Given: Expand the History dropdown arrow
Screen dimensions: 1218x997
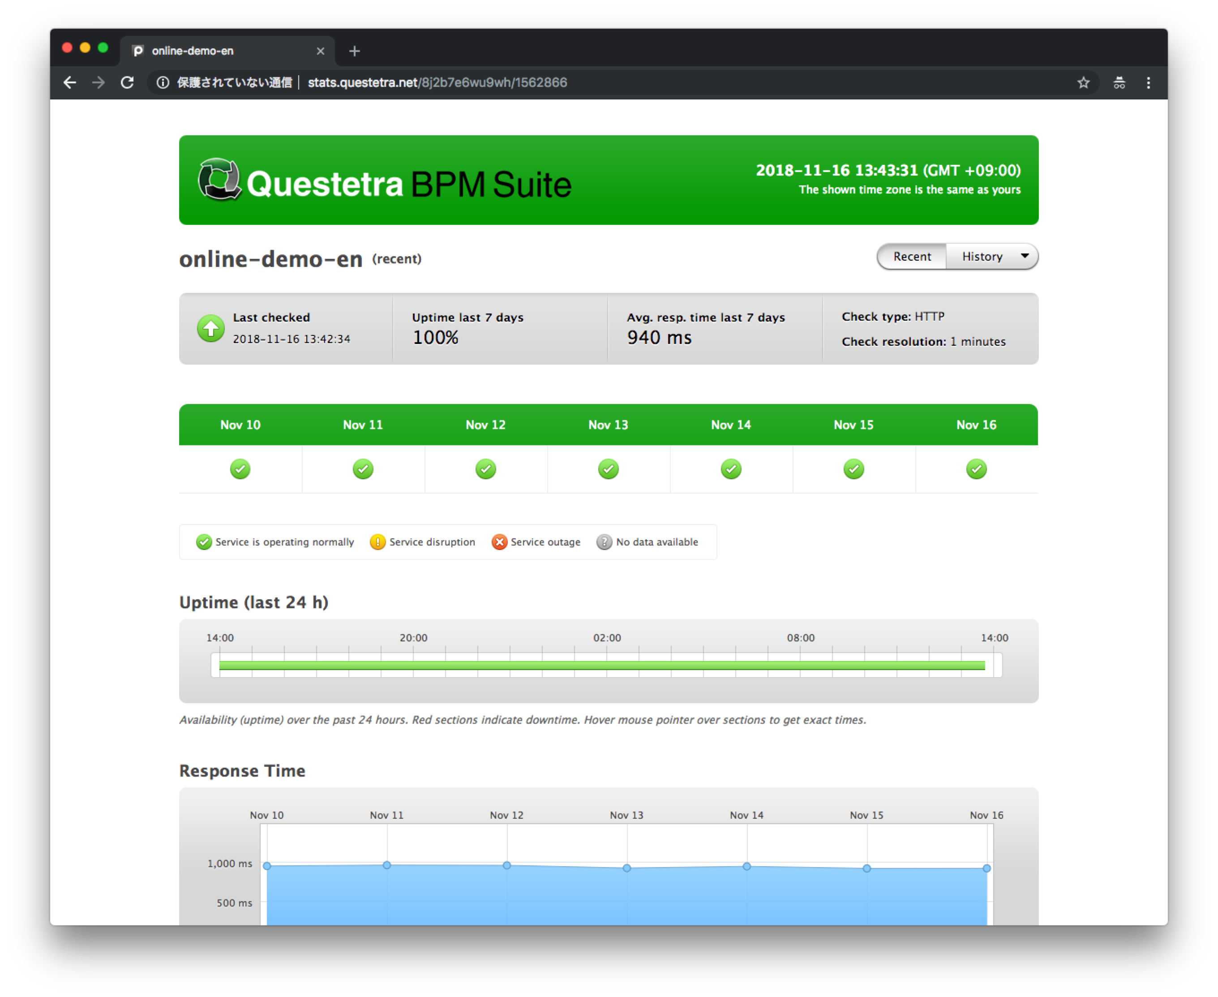Looking at the screenshot, I should point(1025,256).
